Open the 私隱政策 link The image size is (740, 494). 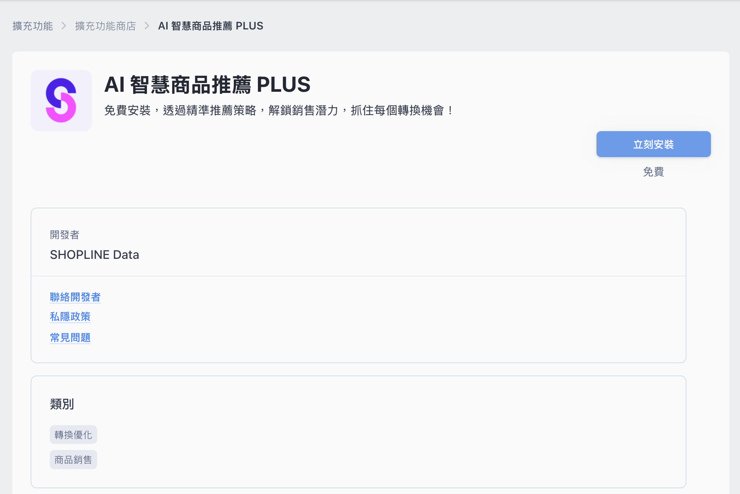coord(70,317)
